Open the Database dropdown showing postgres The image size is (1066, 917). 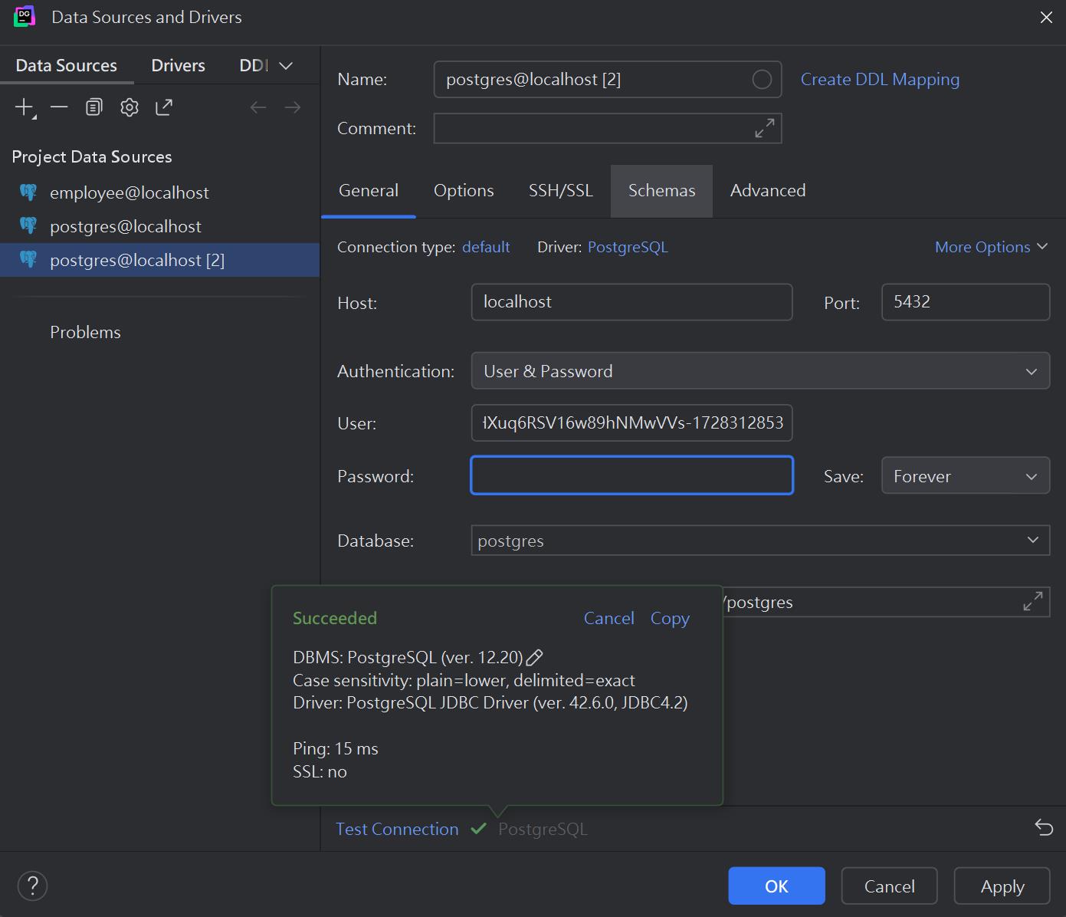tap(760, 541)
